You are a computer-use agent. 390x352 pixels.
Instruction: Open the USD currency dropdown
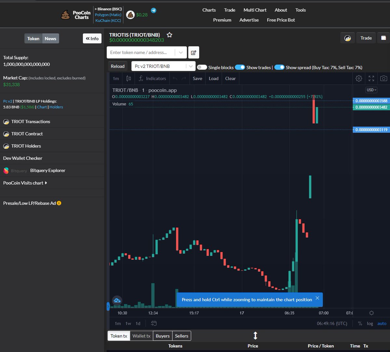(x=371, y=90)
